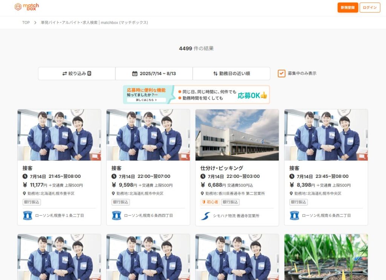The width and height of the screenshot is (386, 280).
Task: Click the clock icon beside 22:00~翌07:00
Action: [114, 176]
